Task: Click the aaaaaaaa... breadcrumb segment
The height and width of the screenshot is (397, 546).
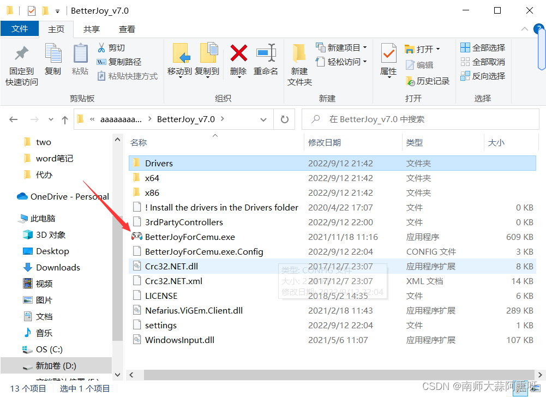Action: click(121, 119)
